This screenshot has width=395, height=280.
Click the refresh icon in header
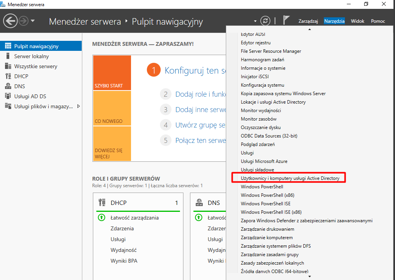(265, 21)
